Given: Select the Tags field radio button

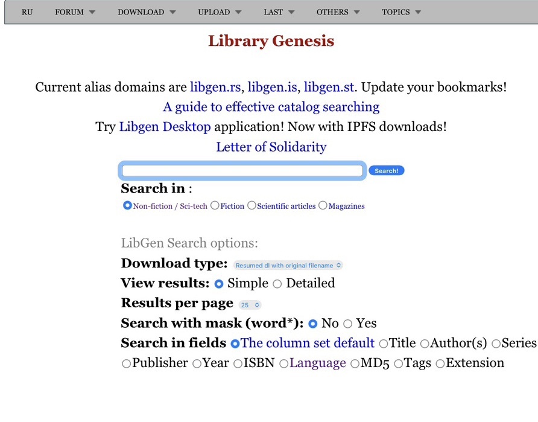Looking at the screenshot, I should pyautogui.click(x=398, y=363).
